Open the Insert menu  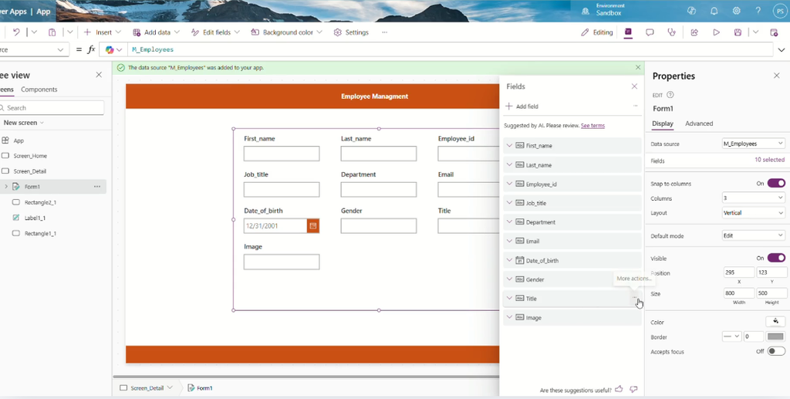103,32
